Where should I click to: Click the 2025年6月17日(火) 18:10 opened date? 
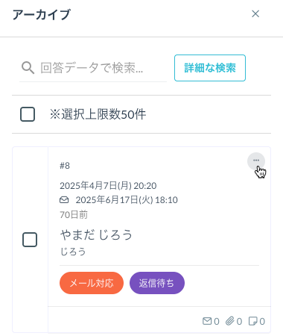pos(127,200)
